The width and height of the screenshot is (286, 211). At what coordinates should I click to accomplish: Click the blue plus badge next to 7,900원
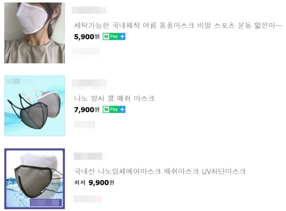pyautogui.click(x=122, y=109)
